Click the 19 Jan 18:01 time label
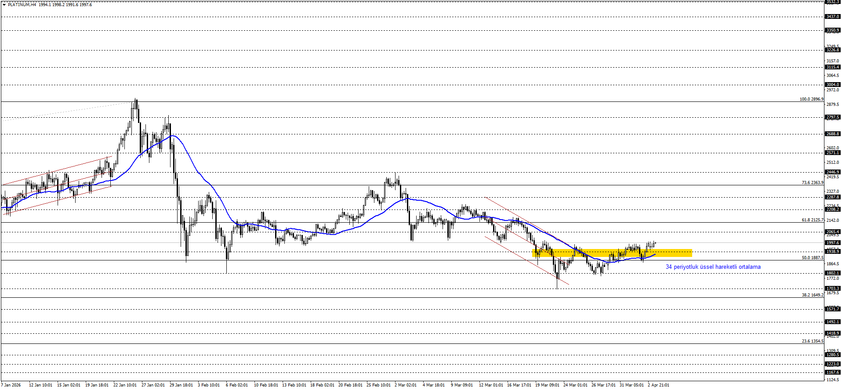Image resolution: width=842 pixels, height=390 pixels. (x=97, y=385)
